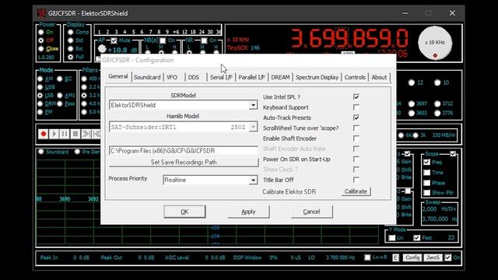Viewport: 498px width, 280px height.
Task: Enable Show Fltr checkbox
Action: 427,192
